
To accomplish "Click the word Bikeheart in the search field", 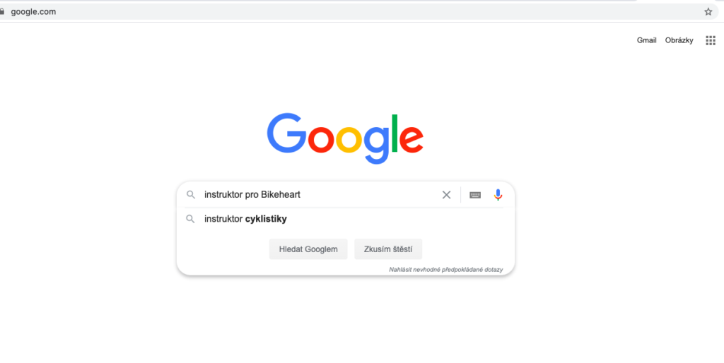I will 281,195.
